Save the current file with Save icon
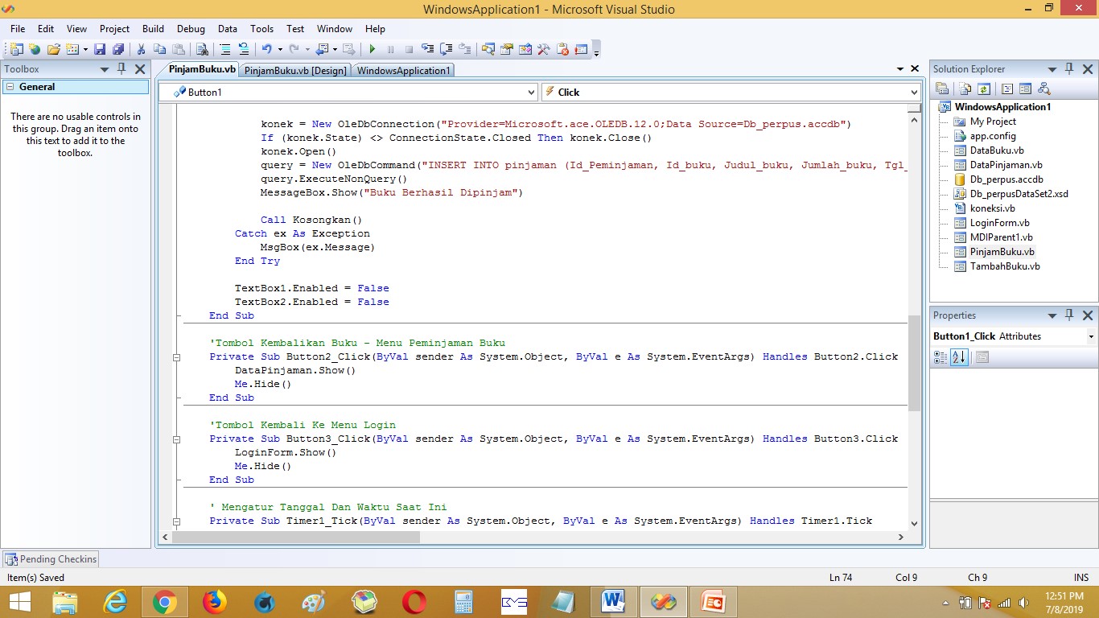 (x=100, y=49)
